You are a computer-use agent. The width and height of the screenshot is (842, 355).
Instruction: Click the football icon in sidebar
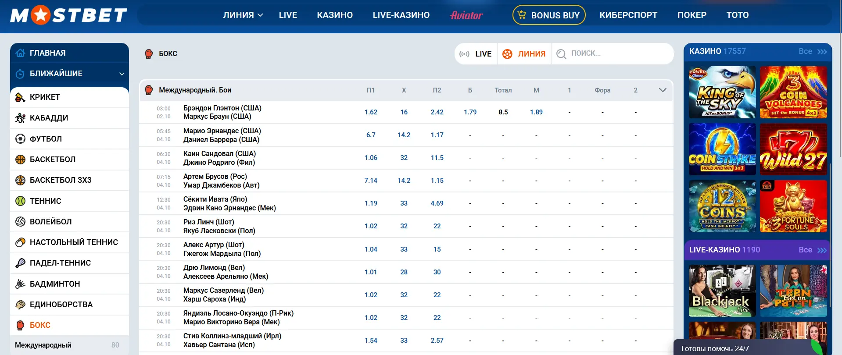(20, 139)
